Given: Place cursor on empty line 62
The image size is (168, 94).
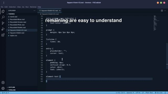Looking at the screenshot, I should pos(99,79).
